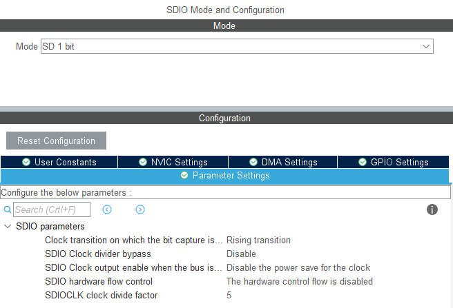Select the Parameter Settings tab
This screenshot has height=308, width=453.
pyautogui.click(x=225, y=176)
